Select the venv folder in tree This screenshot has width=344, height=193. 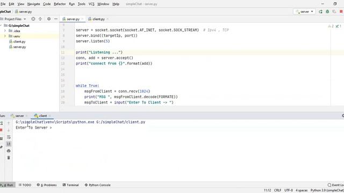tap(17, 36)
